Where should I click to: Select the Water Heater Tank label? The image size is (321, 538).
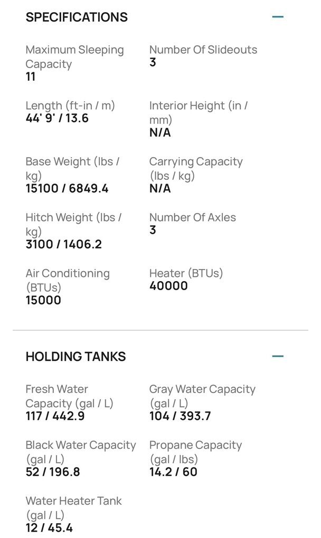73,507
